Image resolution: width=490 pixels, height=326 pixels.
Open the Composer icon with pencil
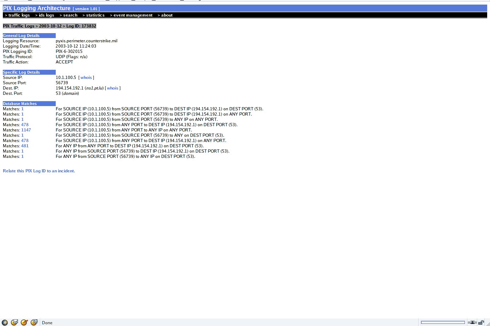(24, 322)
